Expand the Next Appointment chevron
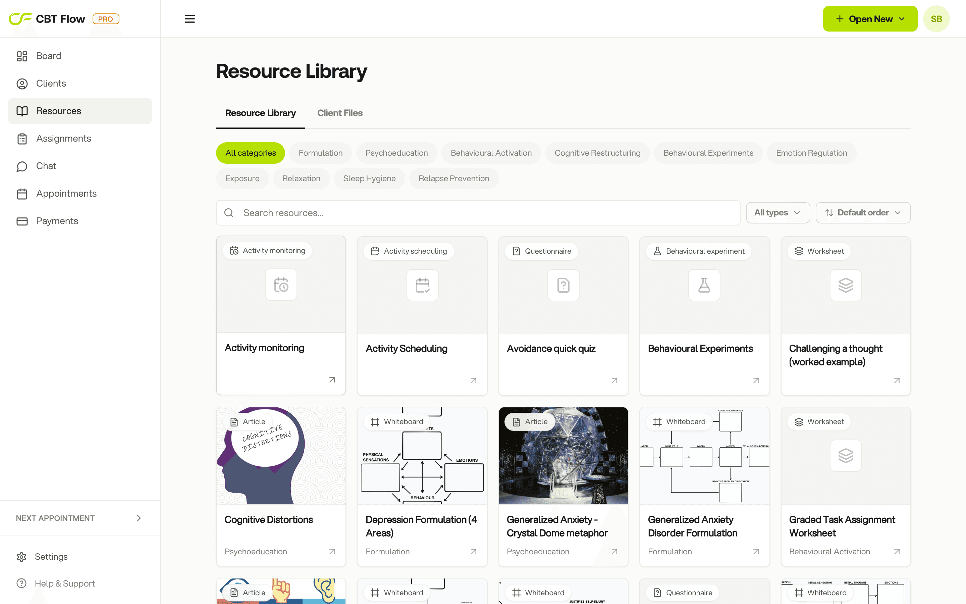The image size is (966, 604). pyautogui.click(x=139, y=518)
